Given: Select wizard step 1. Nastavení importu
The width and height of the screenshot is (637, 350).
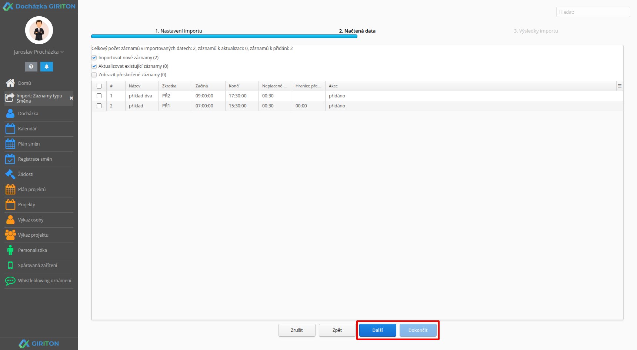Looking at the screenshot, I should click(179, 31).
